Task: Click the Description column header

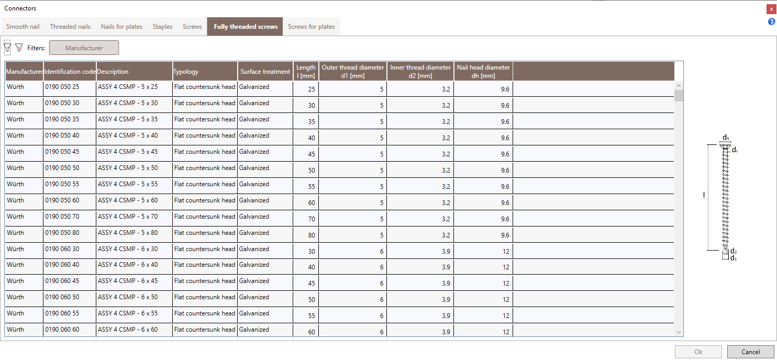Action: click(x=135, y=72)
